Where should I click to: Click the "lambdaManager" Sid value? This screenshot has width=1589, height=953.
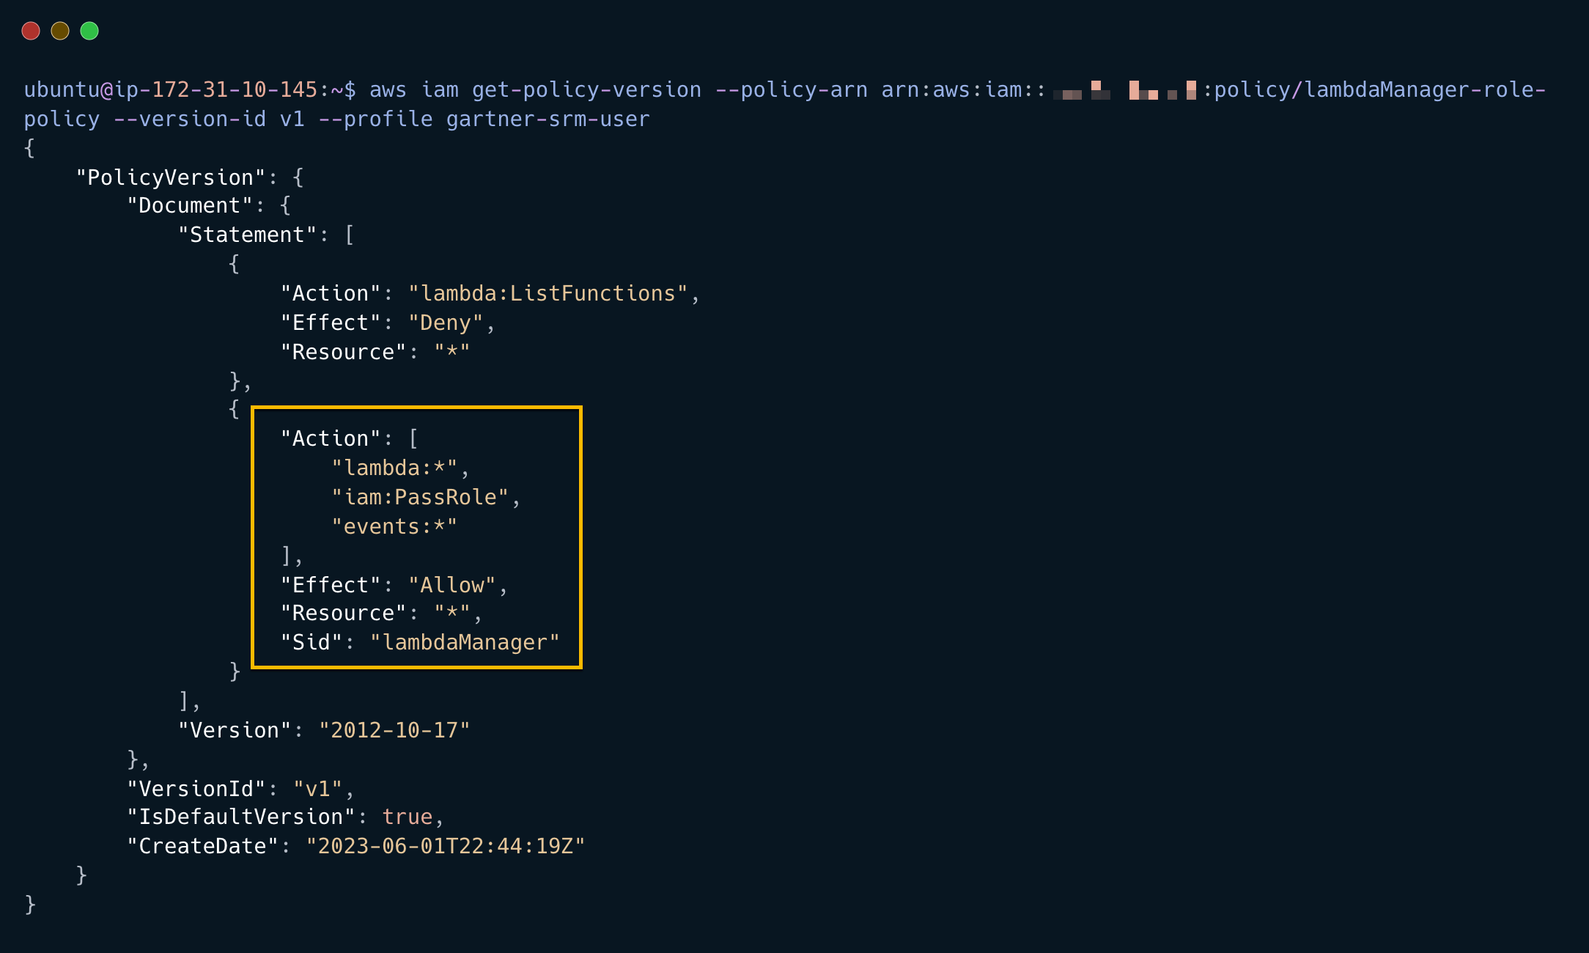point(465,643)
